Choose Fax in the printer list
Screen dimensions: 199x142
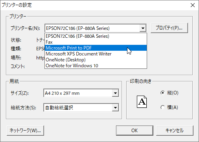click(96, 42)
